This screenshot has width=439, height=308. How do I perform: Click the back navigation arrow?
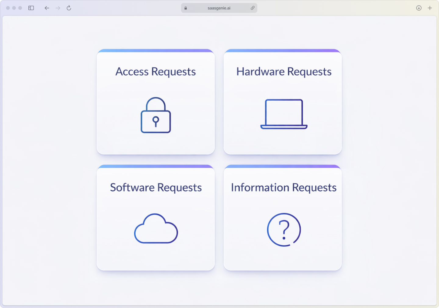click(47, 8)
